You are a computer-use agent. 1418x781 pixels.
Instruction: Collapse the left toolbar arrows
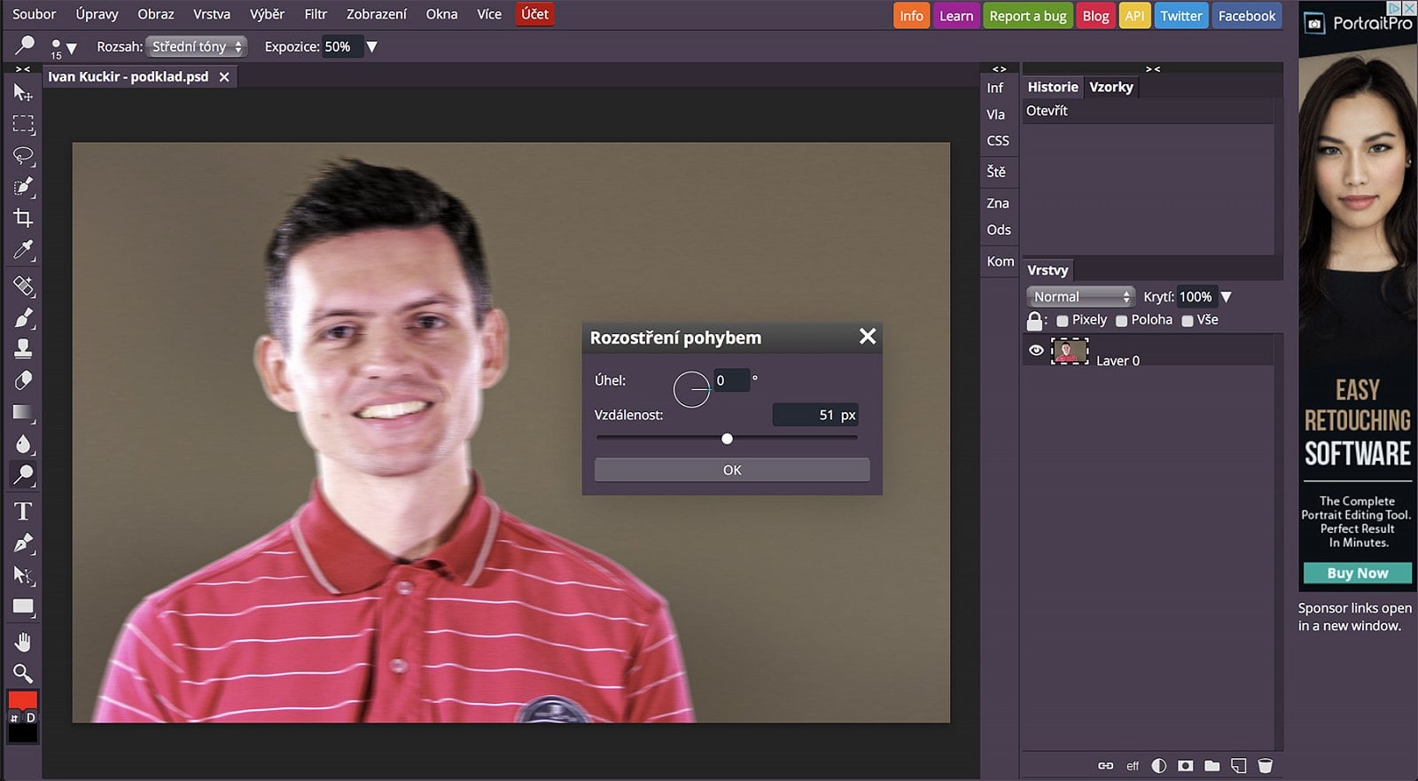point(23,69)
